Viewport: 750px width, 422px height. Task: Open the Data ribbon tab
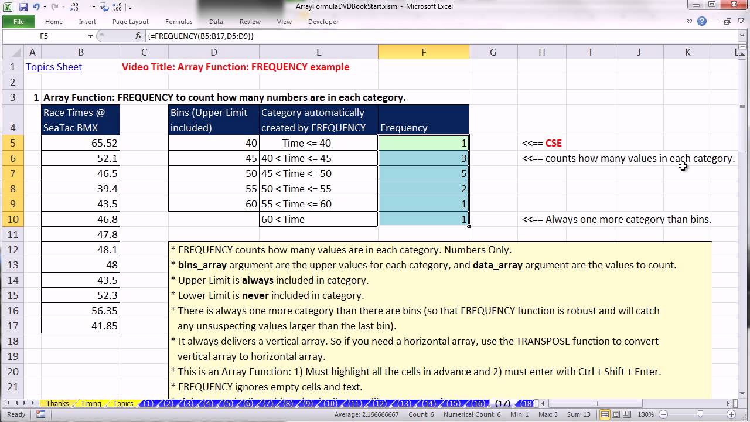point(216,22)
